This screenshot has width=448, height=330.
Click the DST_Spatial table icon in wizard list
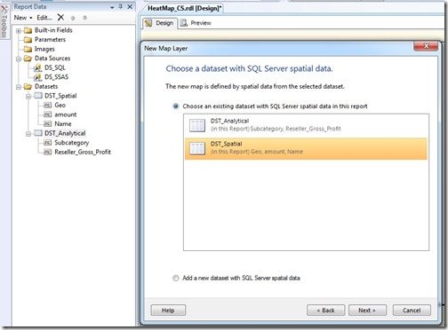click(x=197, y=148)
